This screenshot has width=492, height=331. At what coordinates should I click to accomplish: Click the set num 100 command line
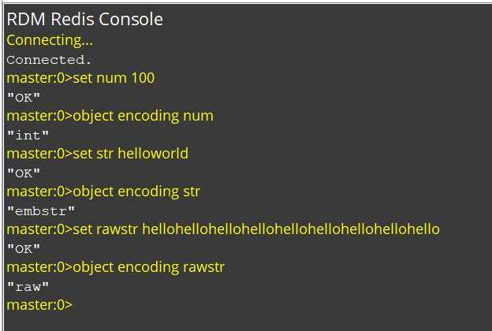(80, 78)
